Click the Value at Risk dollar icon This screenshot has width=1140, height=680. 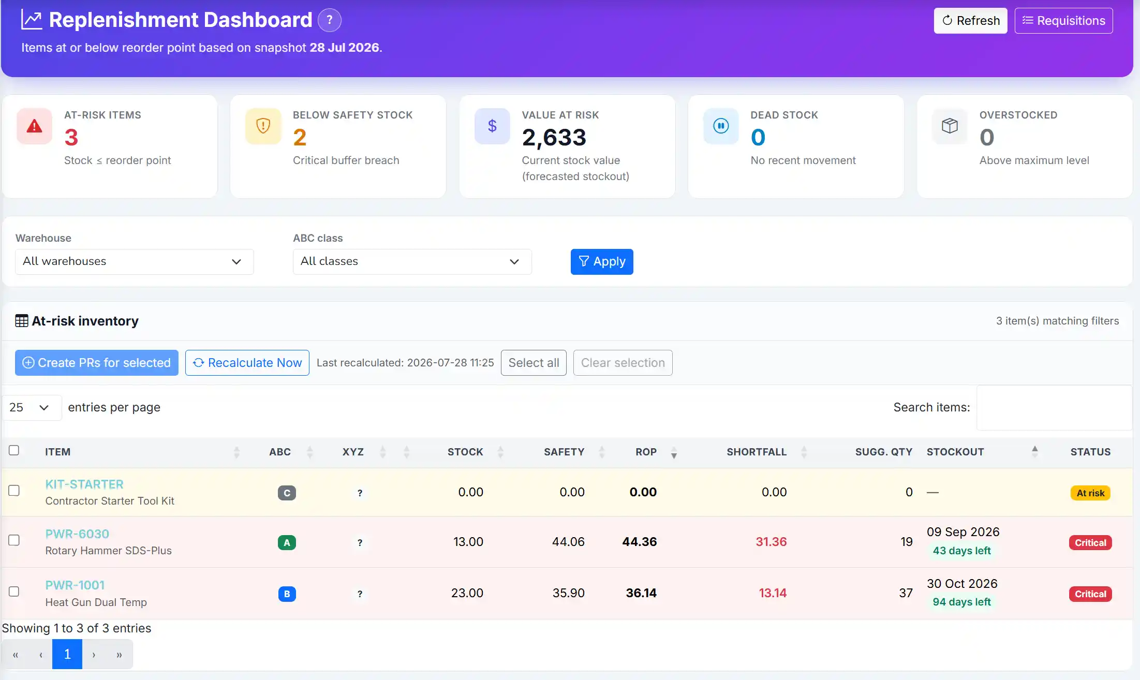coord(492,126)
